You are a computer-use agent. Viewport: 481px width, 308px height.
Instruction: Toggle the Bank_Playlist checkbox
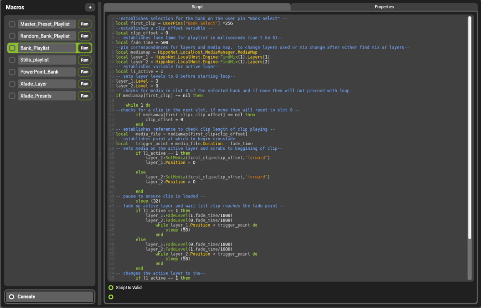[x=13, y=48]
